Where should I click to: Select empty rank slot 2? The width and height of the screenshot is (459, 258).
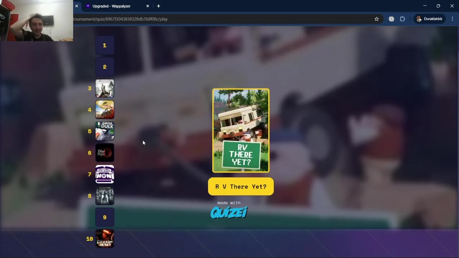(x=105, y=67)
